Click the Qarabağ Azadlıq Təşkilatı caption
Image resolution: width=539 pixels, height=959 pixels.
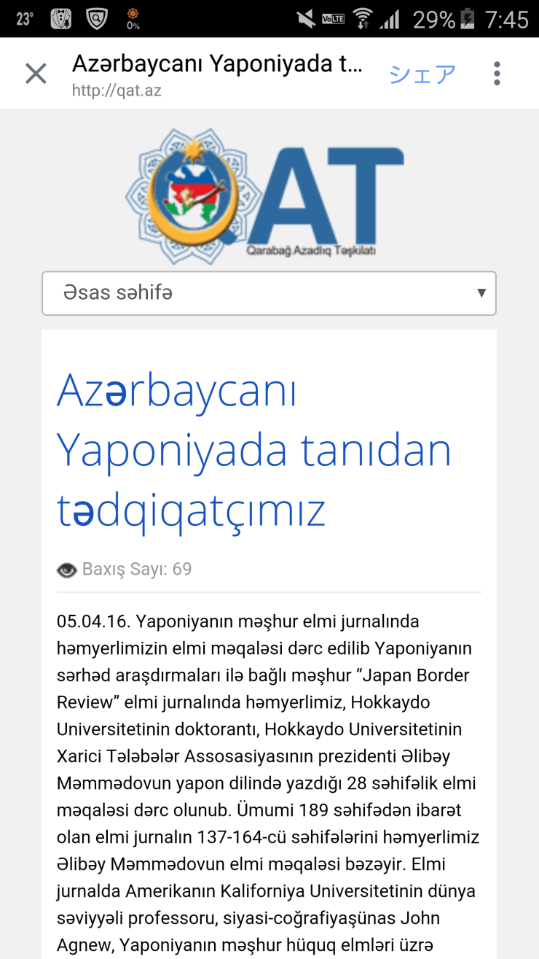(311, 251)
